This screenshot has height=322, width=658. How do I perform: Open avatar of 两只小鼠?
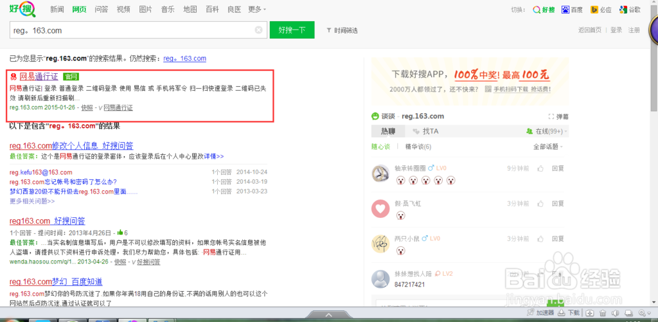click(380, 244)
